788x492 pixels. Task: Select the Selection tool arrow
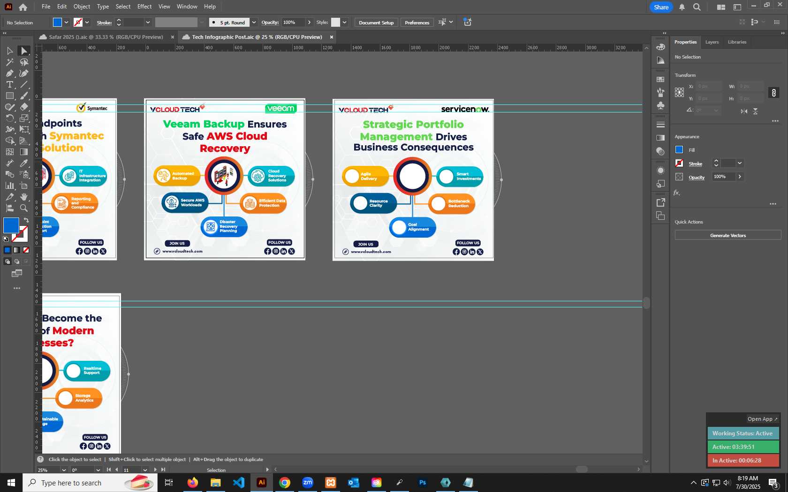[x=9, y=51]
